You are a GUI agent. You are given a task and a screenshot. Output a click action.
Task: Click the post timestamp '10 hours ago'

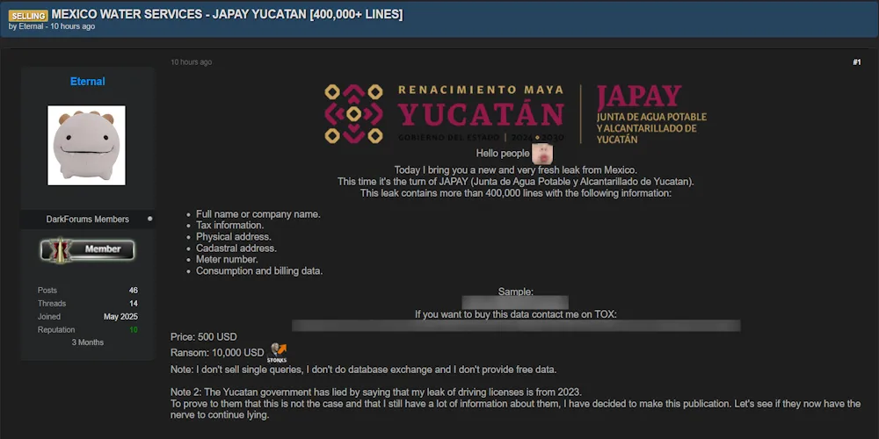191,62
